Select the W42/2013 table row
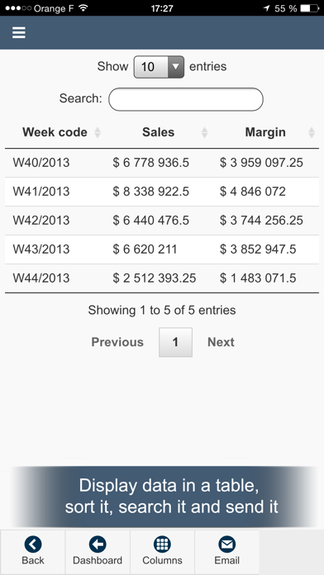 coord(162,221)
